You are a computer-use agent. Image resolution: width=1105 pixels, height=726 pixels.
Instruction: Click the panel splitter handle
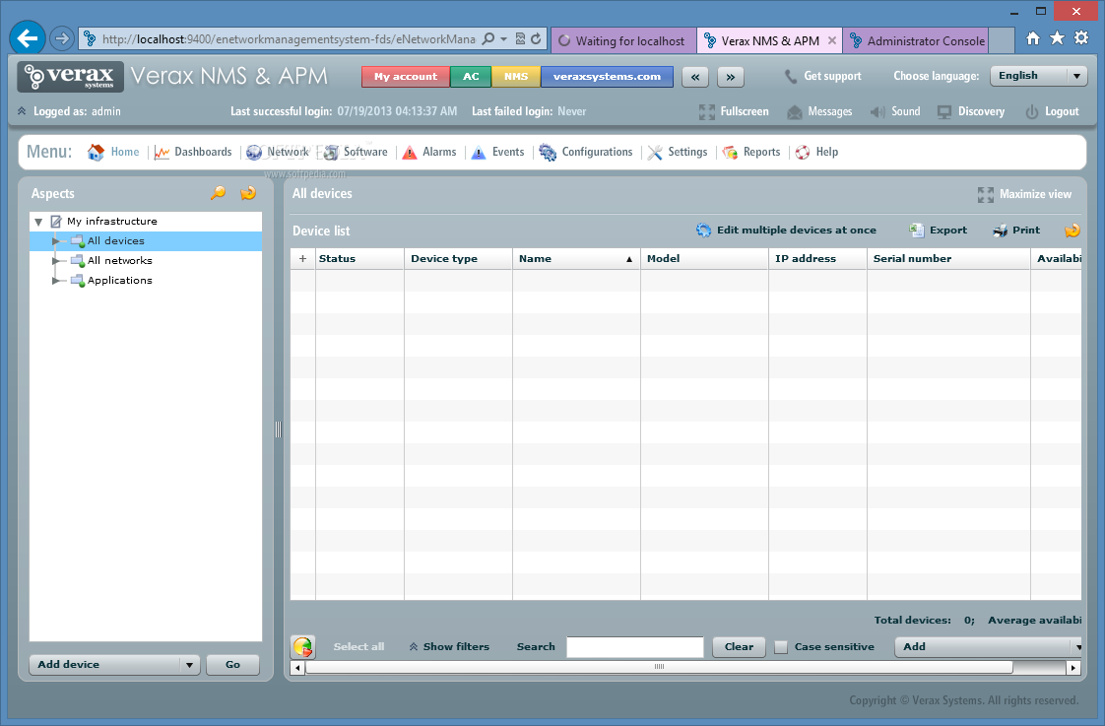pos(278,429)
